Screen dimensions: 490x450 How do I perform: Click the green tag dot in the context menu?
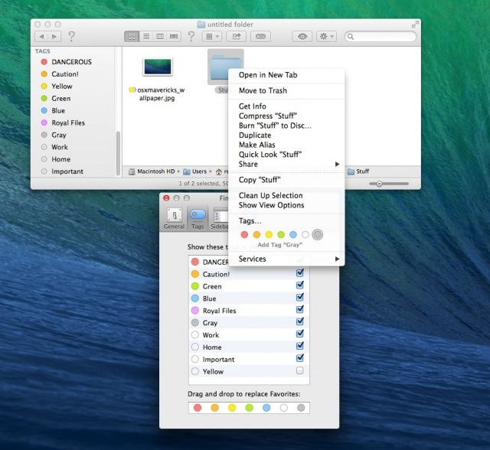pyautogui.click(x=281, y=234)
